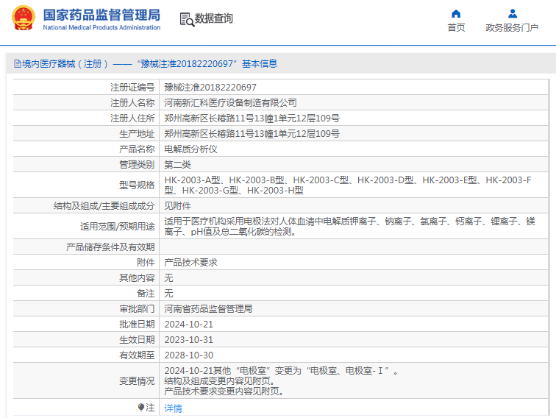This screenshot has width=556, height=418.
Task: Open the 详情 details link
Action: tap(173, 408)
